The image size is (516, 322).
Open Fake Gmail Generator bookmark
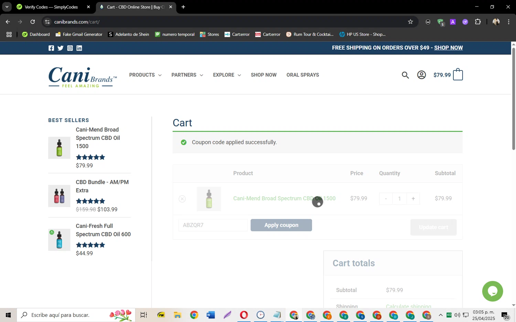(x=79, y=34)
